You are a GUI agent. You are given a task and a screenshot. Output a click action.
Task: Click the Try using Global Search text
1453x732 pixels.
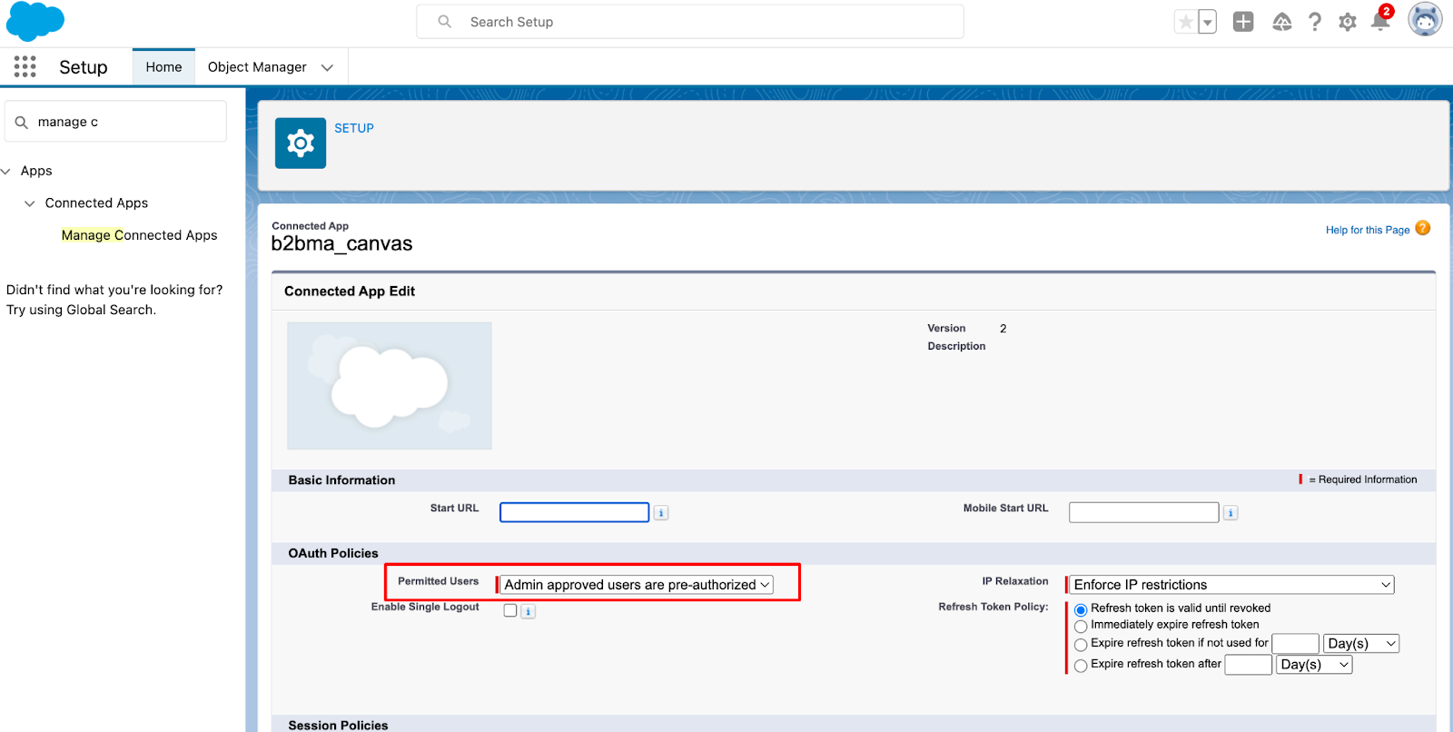point(82,310)
